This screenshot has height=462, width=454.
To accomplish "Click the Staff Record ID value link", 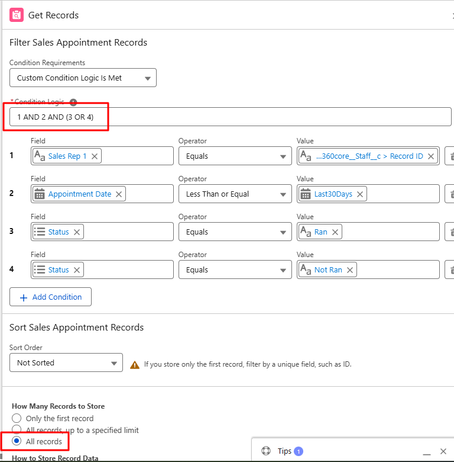I will point(369,156).
